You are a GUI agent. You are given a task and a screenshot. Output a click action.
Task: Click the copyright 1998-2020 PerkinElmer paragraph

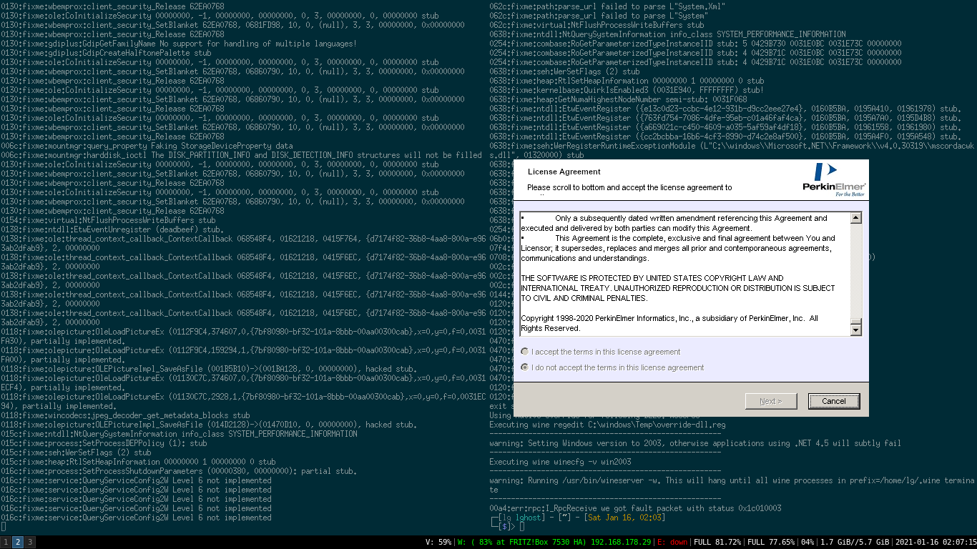pos(669,323)
